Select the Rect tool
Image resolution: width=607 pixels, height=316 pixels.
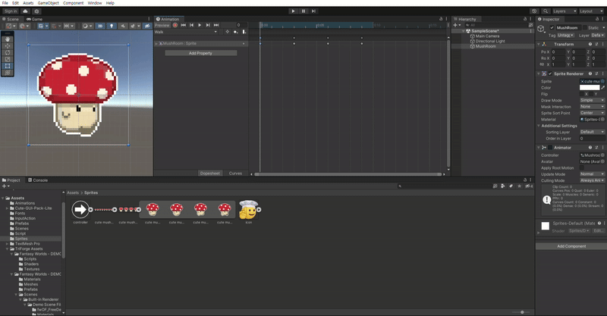coord(8,66)
